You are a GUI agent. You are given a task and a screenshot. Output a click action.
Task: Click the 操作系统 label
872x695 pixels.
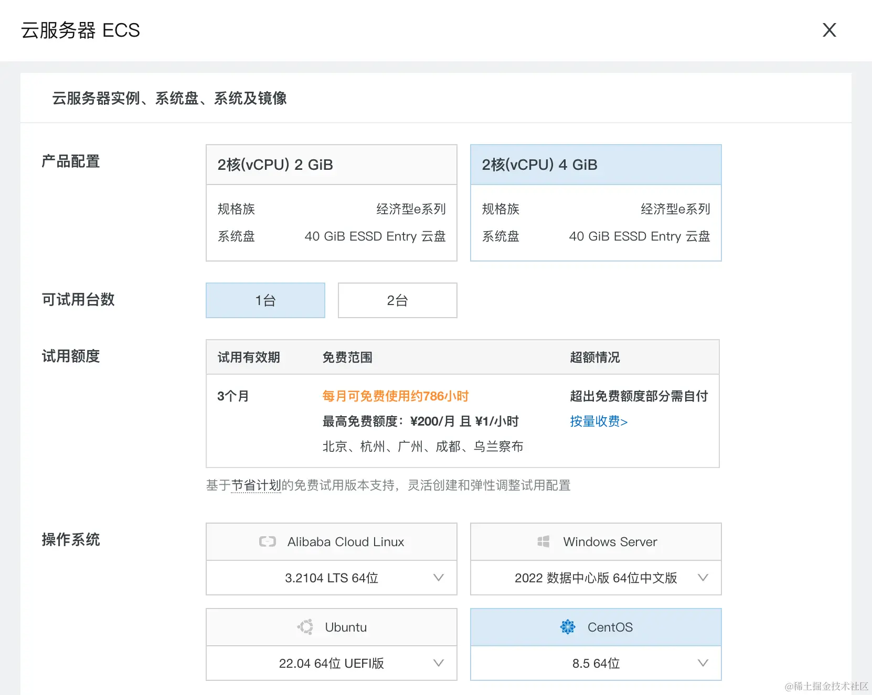tap(71, 540)
